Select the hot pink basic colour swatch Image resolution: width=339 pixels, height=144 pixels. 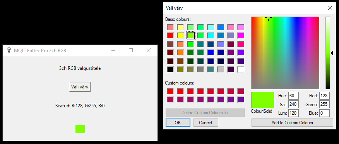pyautogui.click(x=241, y=44)
